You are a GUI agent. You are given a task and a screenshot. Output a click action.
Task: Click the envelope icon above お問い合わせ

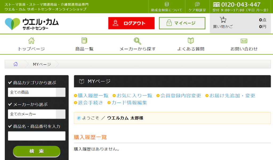(244, 41)
